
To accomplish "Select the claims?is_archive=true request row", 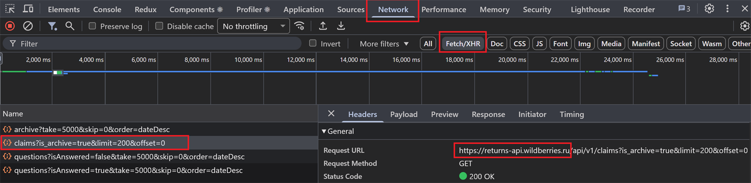I will [x=159, y=143].
